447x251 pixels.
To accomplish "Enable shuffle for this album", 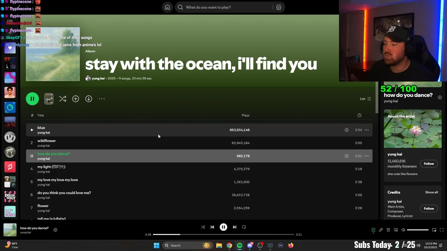I will click(63, 99).
